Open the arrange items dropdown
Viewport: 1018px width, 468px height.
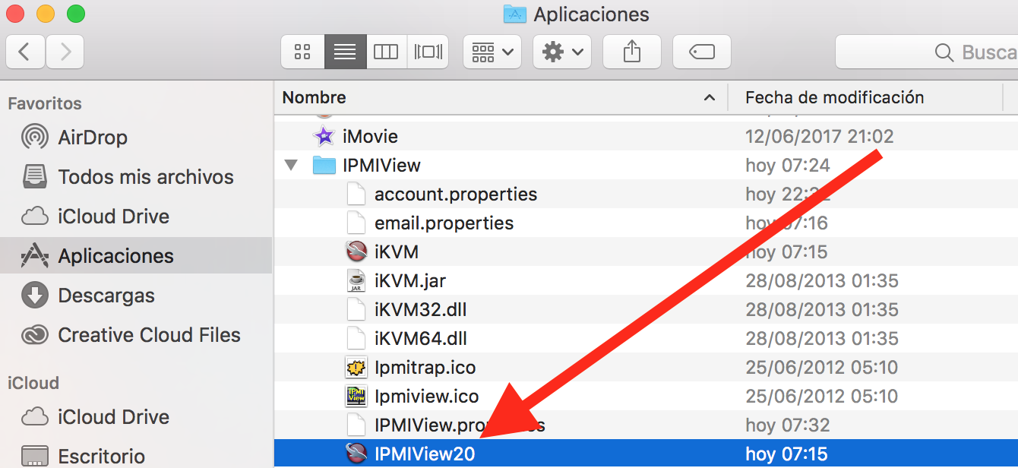492,52
